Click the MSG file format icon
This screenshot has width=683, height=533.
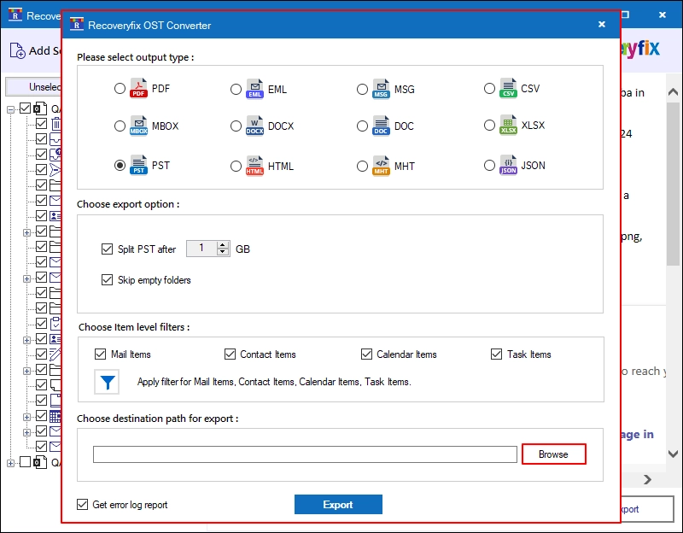tap(381, 89)
